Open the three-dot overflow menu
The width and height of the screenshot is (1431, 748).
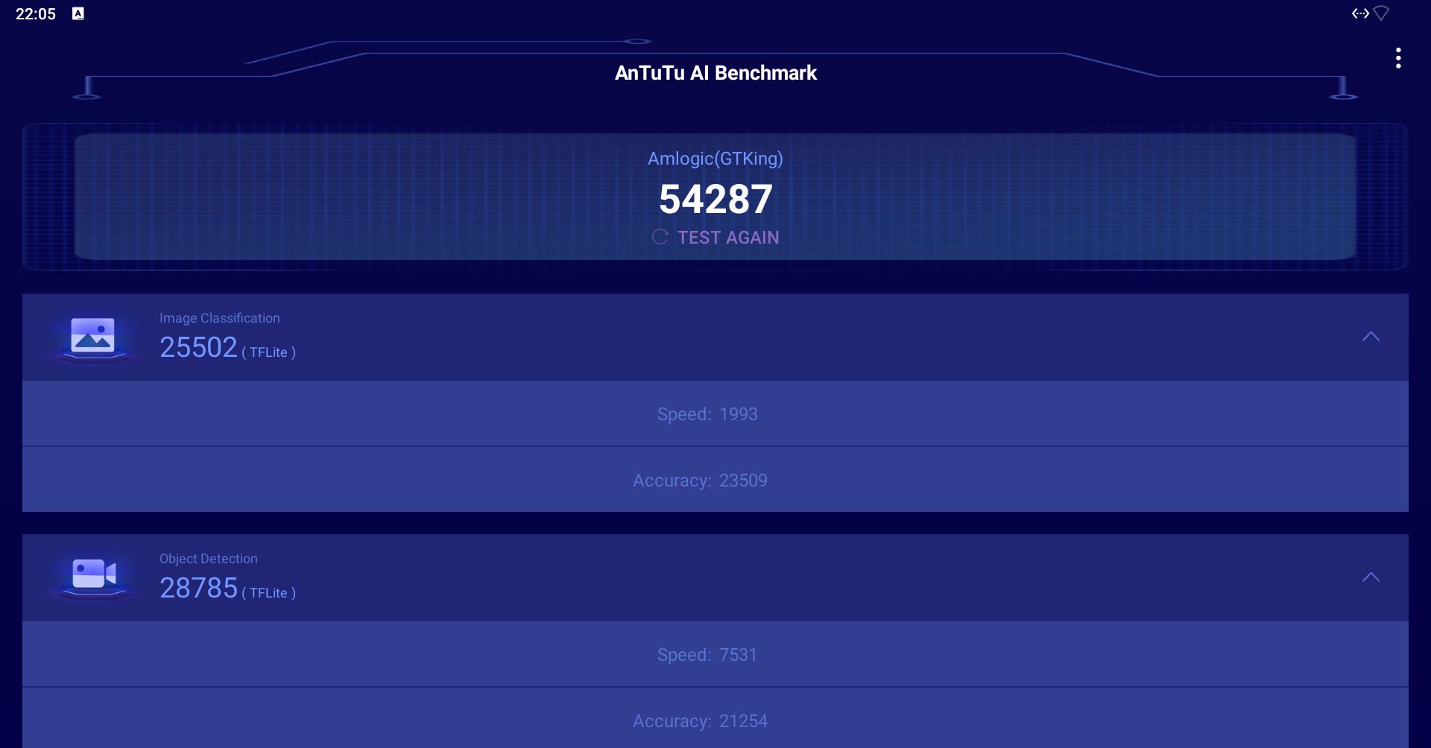pyautogui.click(x=1398, y=58)
